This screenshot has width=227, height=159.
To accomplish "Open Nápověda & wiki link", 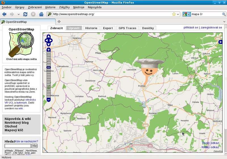I will 18,119.
